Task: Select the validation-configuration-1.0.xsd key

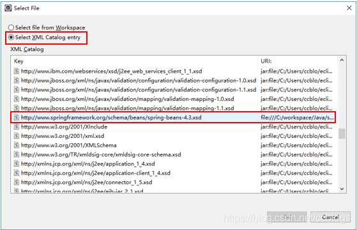Action: tap(139, 80)
